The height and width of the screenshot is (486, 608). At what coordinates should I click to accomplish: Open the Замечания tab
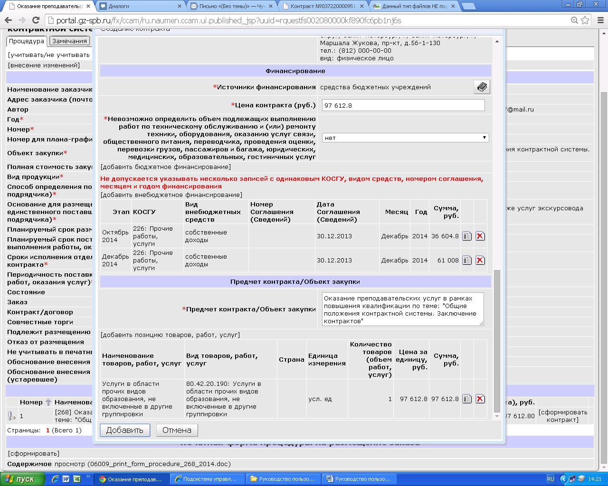69,41
